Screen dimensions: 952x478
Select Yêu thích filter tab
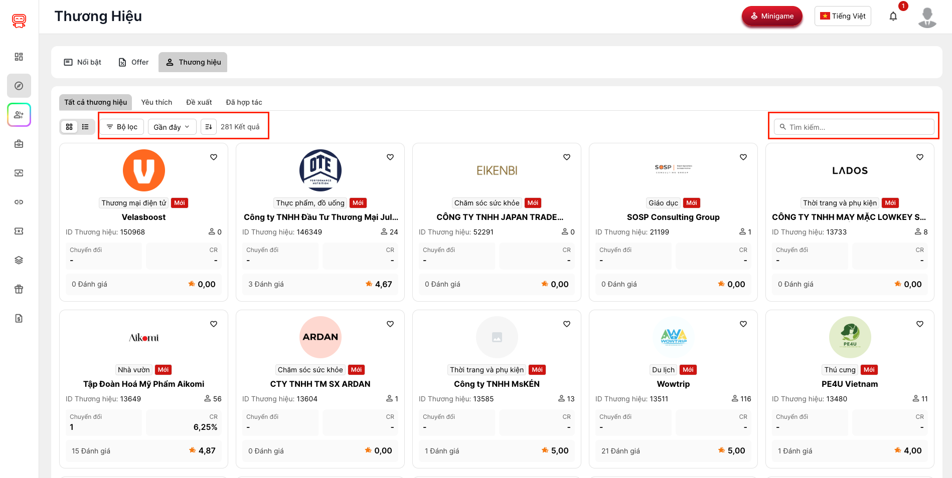click(x=156, y=102)
